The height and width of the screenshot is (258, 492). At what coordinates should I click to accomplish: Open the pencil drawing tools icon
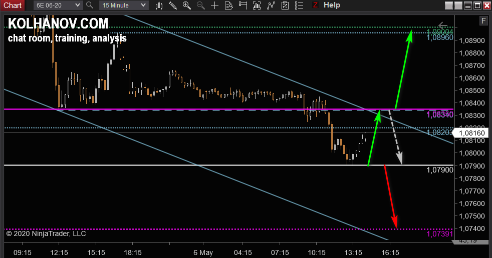pyautogui.click(x=172, y=5)
